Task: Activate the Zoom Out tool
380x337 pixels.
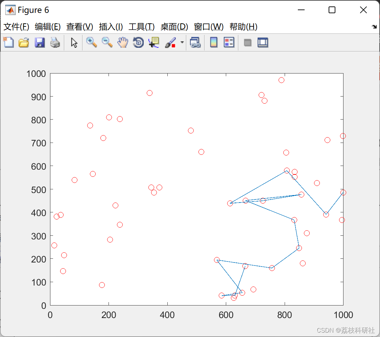Action: (x=107, y=42)
